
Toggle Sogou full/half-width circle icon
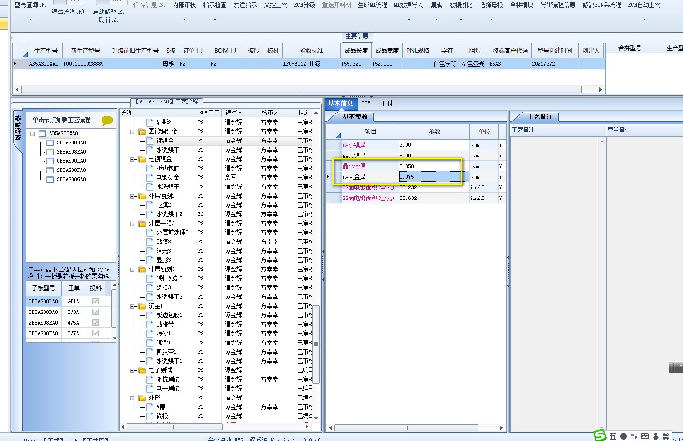pyautogui.click(x=624, y=436)
